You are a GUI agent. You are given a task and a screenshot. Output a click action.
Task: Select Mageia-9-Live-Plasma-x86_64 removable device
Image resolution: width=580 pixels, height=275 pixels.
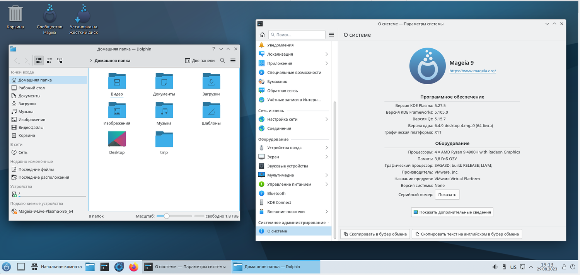point(48,211)
